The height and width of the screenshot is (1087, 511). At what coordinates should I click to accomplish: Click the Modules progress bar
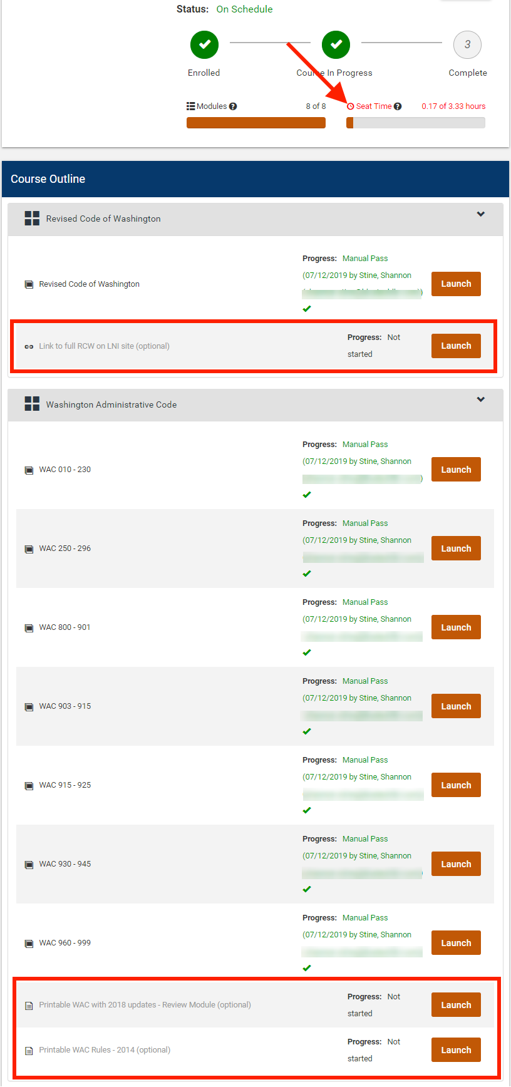[x=256, y=123]
